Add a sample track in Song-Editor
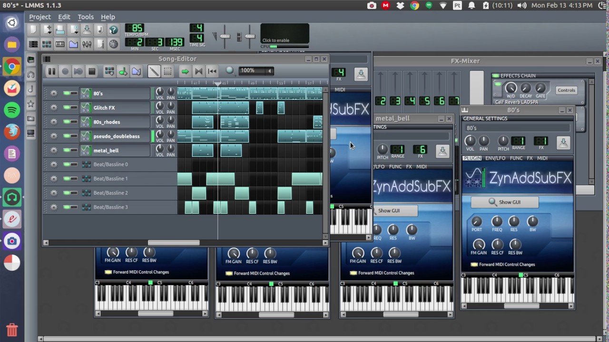The width and height of the screenshot is (609, 342). 122,71
